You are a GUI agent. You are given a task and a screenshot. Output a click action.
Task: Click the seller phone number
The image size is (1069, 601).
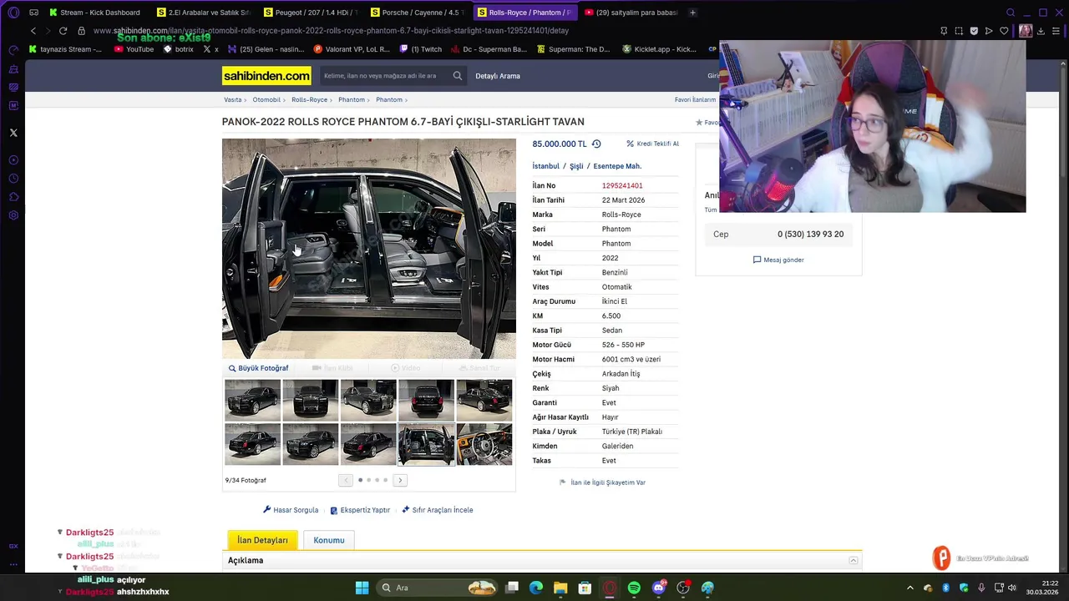click(810, 235)
